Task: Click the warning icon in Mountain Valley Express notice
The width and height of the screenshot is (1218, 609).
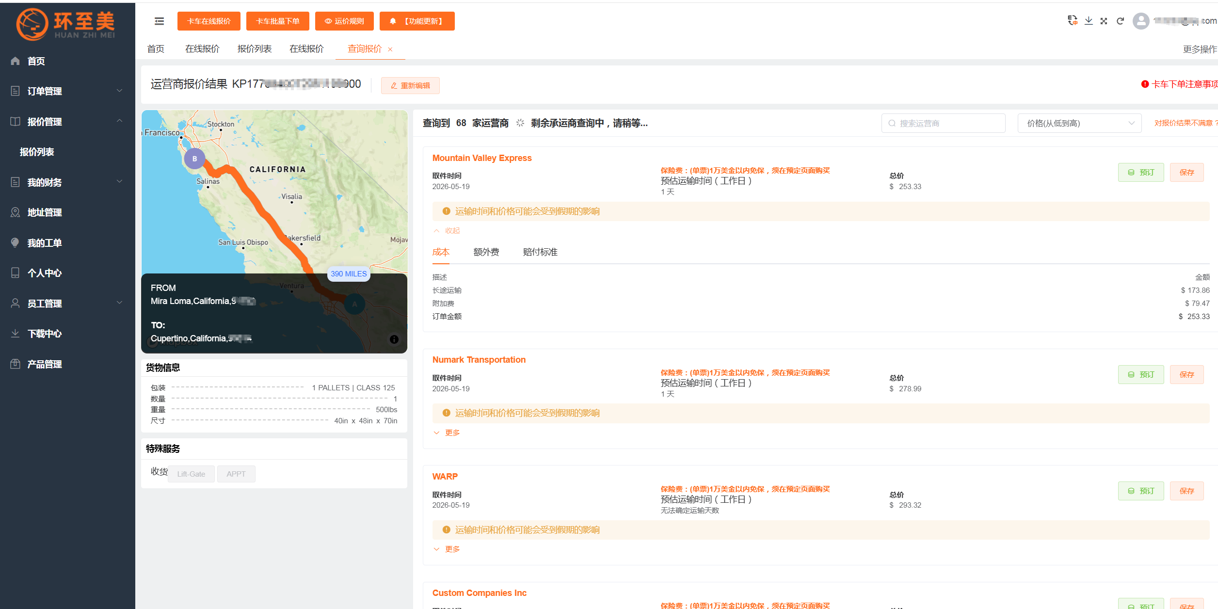Action: 447,211
